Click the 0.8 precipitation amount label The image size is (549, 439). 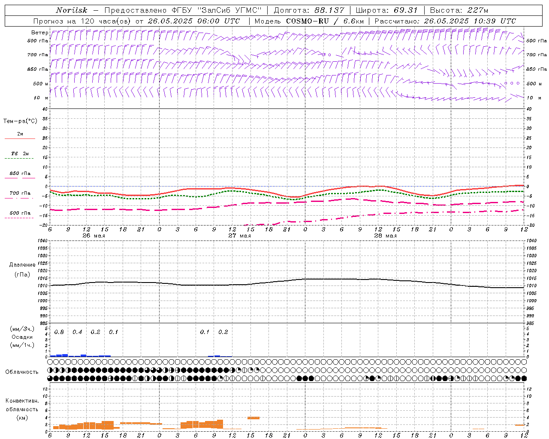click(59, 332)
